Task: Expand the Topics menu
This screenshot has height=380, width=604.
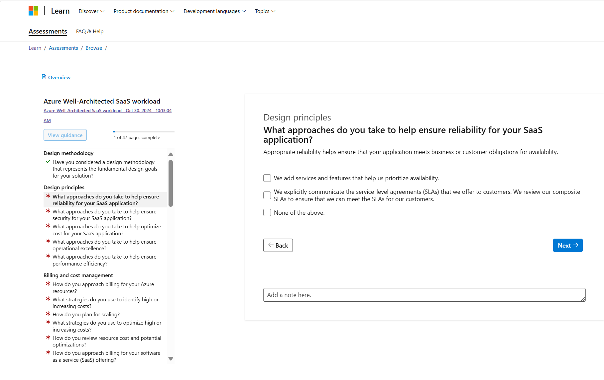Action: click(x=265, y=11)
